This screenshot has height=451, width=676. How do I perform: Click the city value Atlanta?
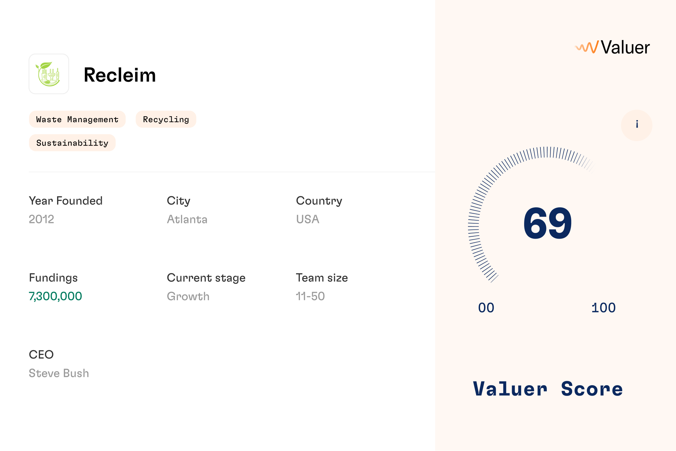(x=187, y=219)
